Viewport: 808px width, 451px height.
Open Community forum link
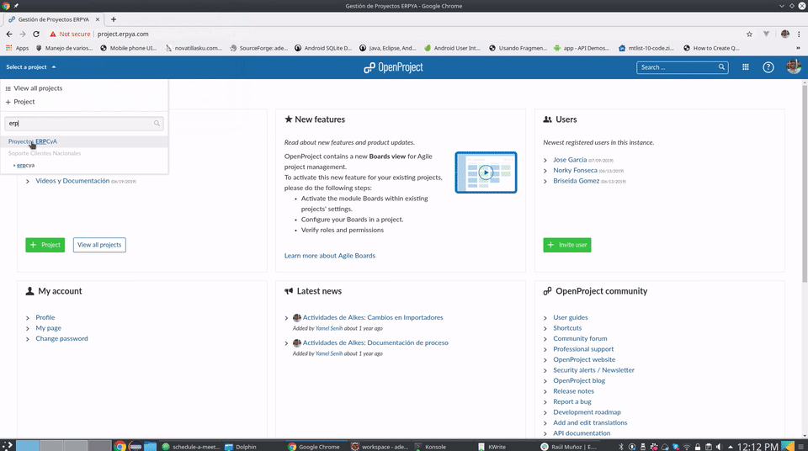pyautogui.click(x=580, y=338)
